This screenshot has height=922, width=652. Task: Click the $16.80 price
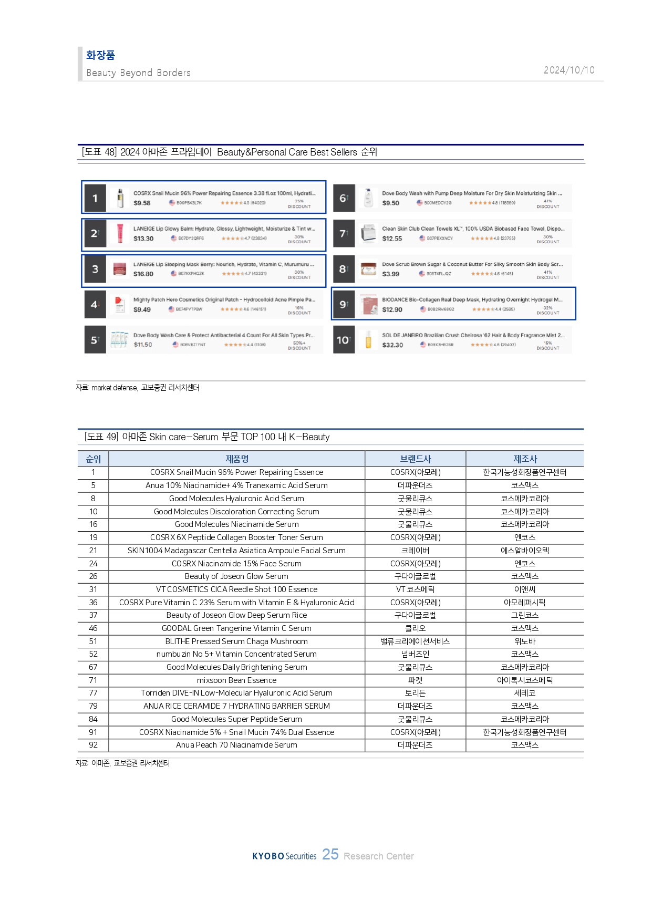pos(143,274)
